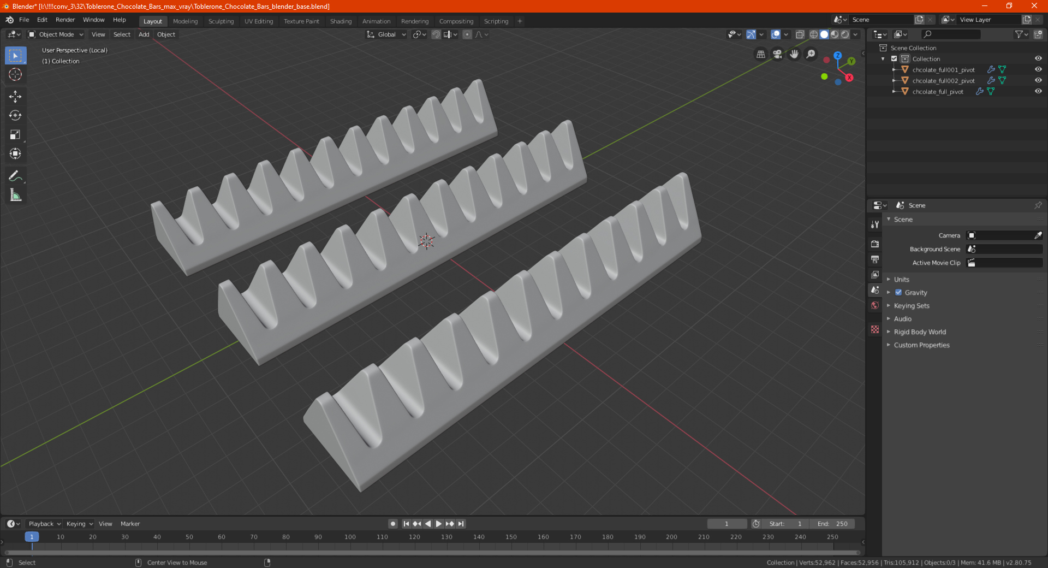Toggle snapping magnet icon
The image size is (1048, 568).
coord(436,34)
